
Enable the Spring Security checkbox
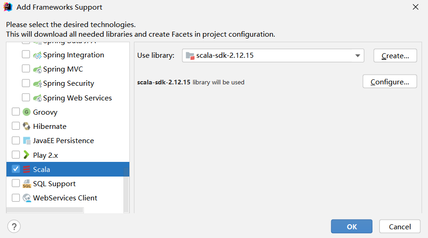(26, 83)
